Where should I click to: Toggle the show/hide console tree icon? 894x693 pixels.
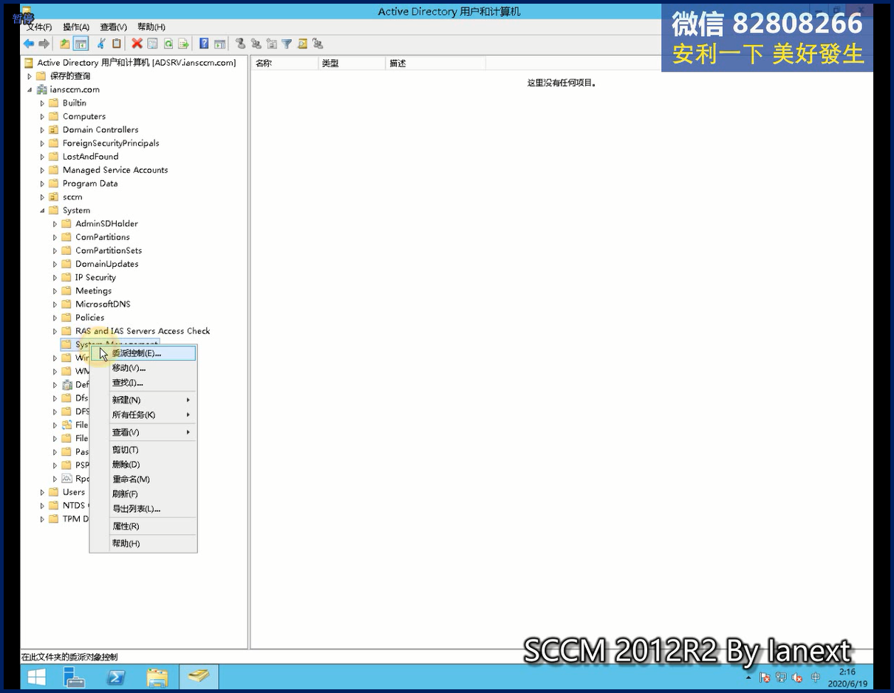(81, 44)
